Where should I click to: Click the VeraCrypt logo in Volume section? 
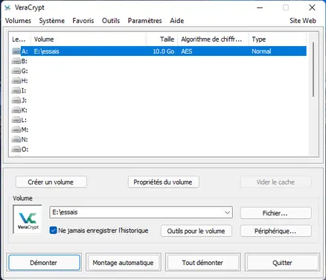[28, 219]
